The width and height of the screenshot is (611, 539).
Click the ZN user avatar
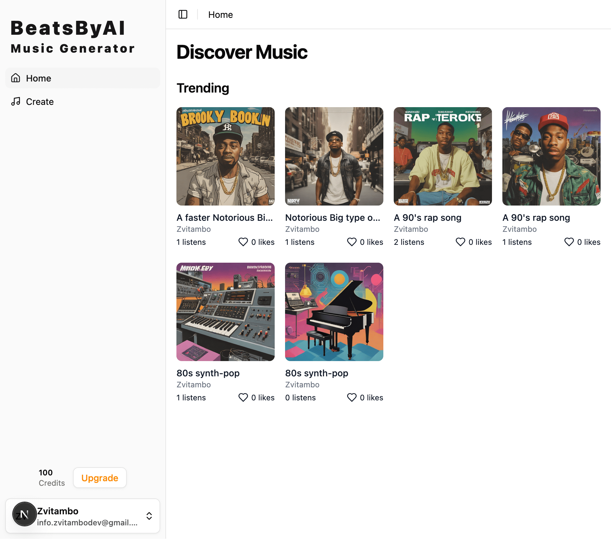[24, 514]
